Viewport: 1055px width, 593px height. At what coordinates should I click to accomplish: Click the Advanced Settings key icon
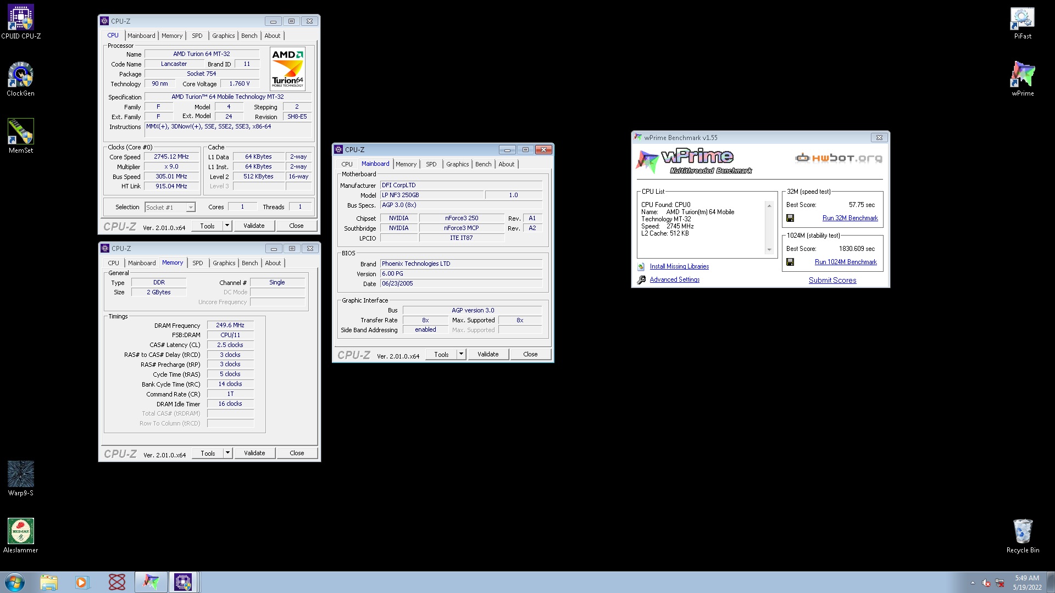click(641, 280)
